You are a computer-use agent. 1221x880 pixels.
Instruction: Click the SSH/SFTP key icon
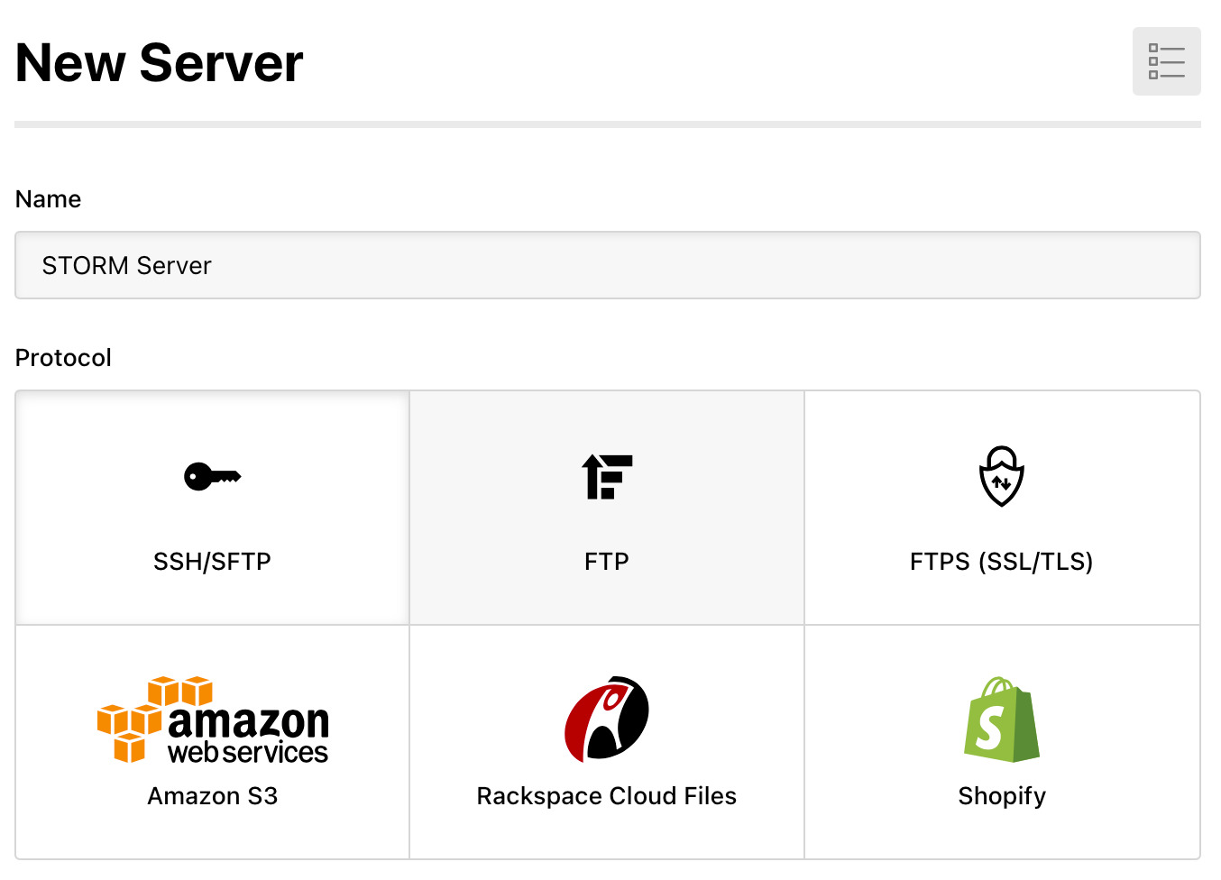(212, 476)
